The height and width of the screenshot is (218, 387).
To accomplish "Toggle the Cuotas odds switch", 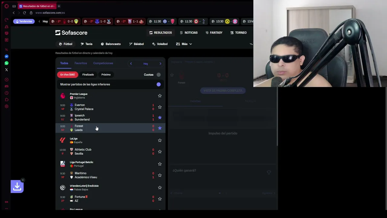I will click(x=158, y=75).
